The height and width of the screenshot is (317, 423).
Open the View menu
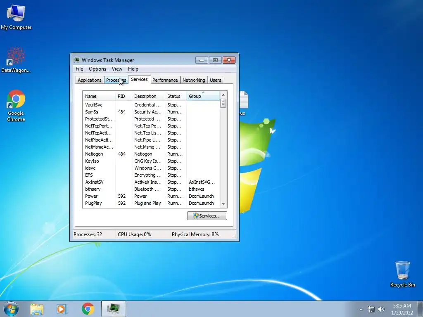pyautogui.click(x=117, y=69)
